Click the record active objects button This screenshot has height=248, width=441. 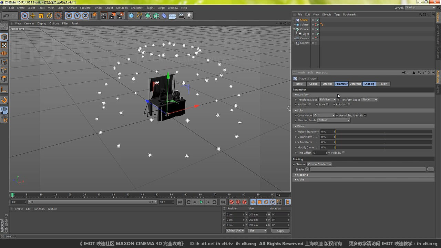[x=232, y=202]
